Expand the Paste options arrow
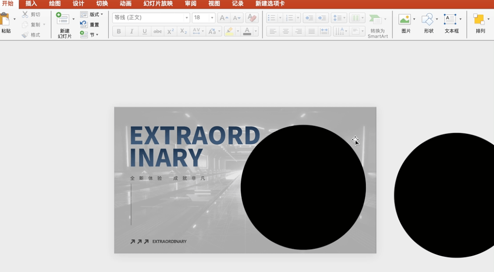Viewport: 494px width, 272px height. point(15,19)
